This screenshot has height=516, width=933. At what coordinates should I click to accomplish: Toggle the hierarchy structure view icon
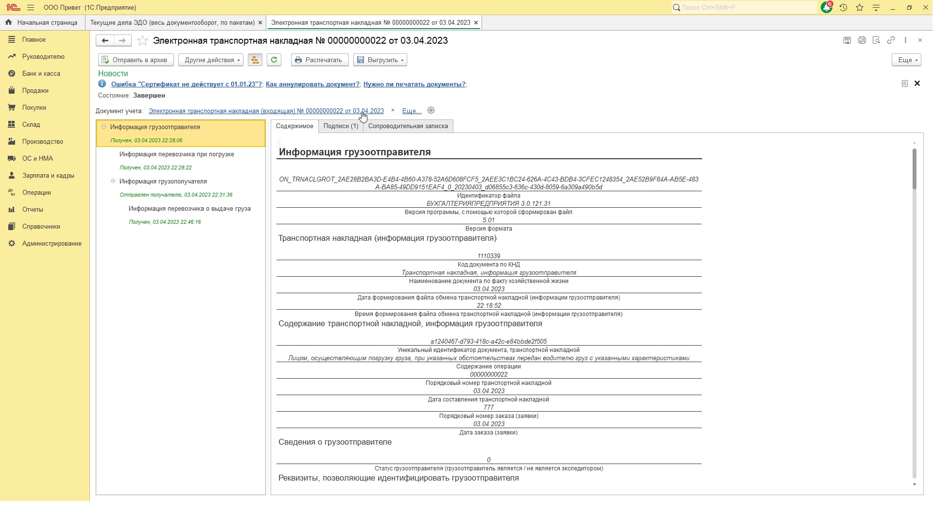click(255, 60)
